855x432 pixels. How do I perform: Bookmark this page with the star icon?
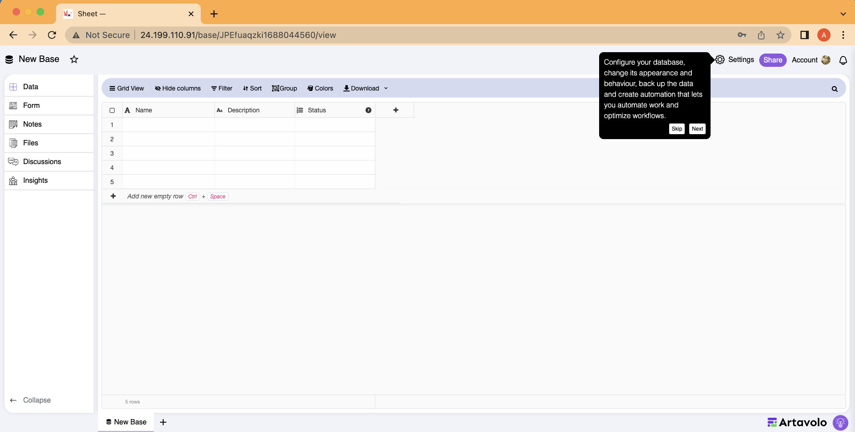(x=780, y=35)
